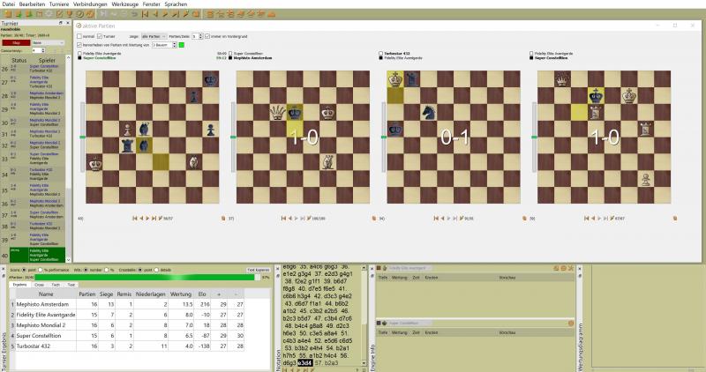706x372 pixels.
Task: Click the green highlight color swatch
Action: click(x=182, y=44)
